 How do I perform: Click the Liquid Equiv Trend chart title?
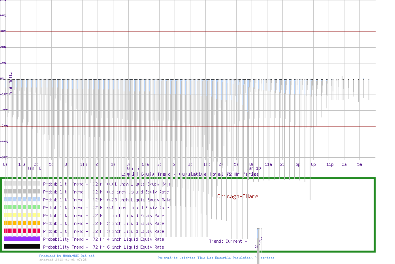click(190, 174)
